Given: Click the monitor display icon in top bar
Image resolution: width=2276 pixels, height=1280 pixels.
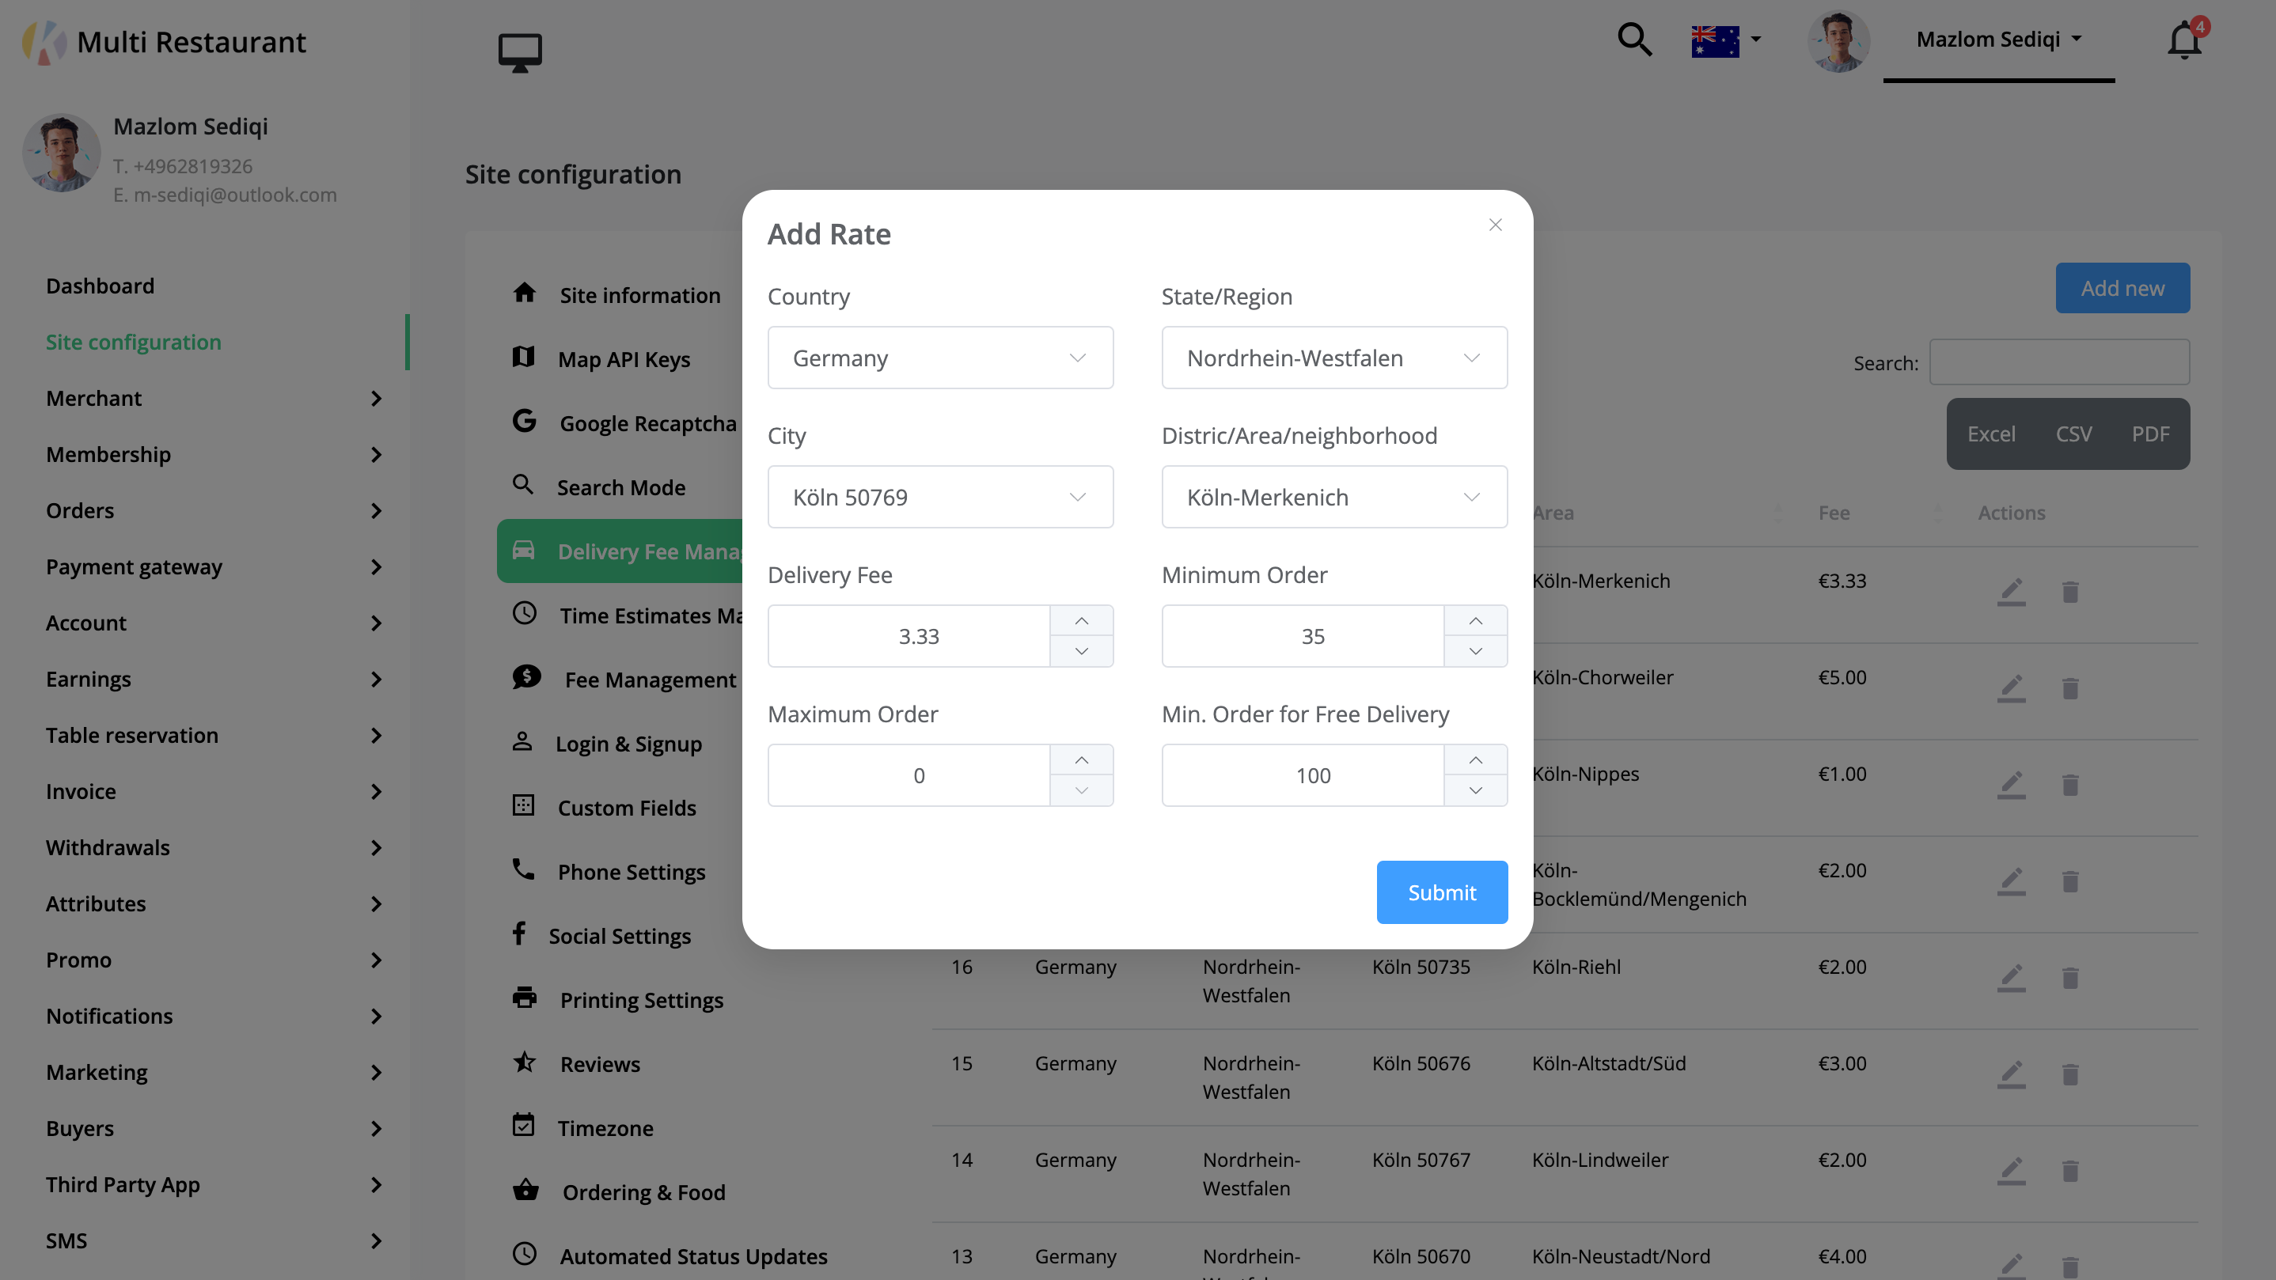Looking at the screenshot, I should tap(519, 52).
